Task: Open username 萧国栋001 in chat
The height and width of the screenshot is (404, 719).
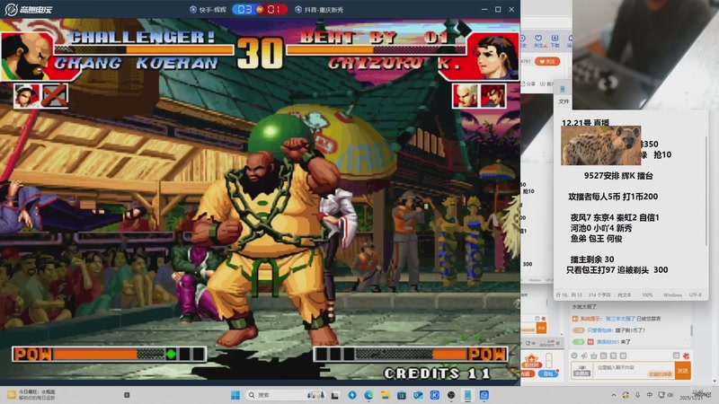Action: (608, 342)
